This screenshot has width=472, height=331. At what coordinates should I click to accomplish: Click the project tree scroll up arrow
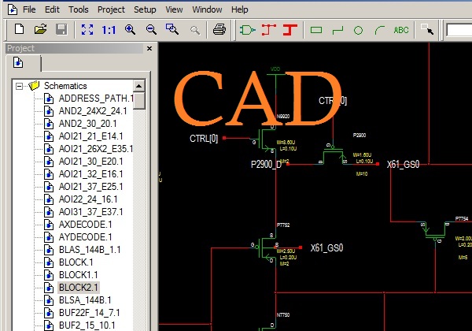[x=138, y=86]
